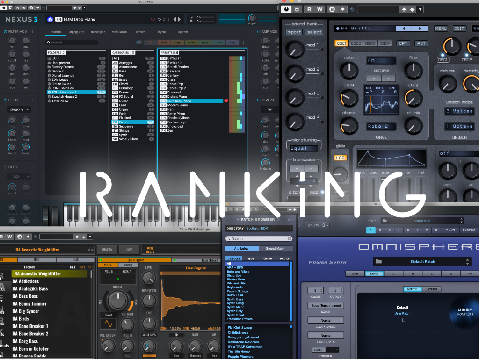Toggle the LOG glide button
This screenshot has width=479, height=359.
click(340, 158)
